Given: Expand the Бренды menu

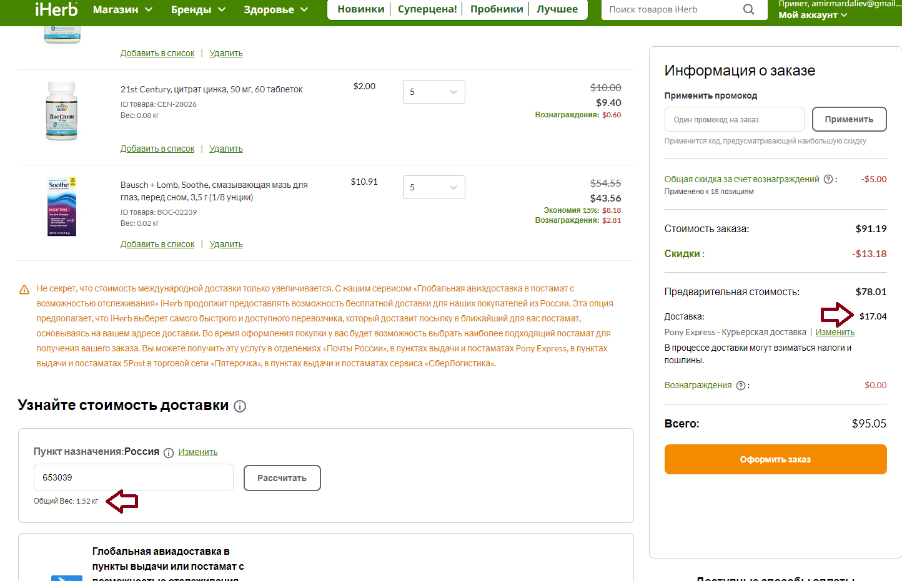Looking at the screenshot, I should click(x=198, y=9).
